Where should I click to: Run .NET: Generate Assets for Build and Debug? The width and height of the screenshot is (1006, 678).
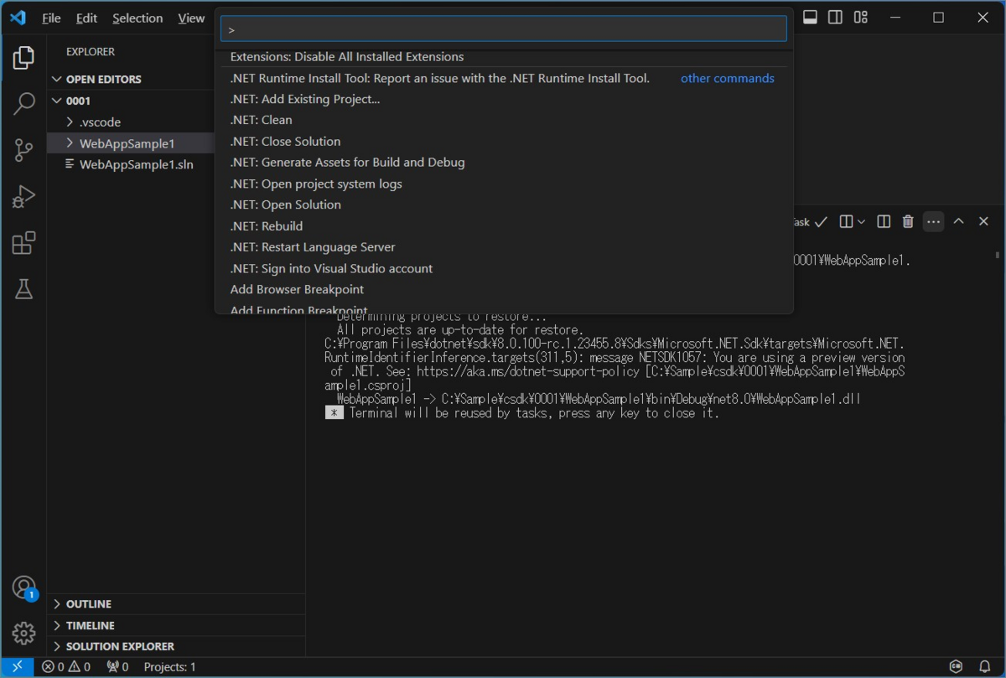(x=504, y=163)
